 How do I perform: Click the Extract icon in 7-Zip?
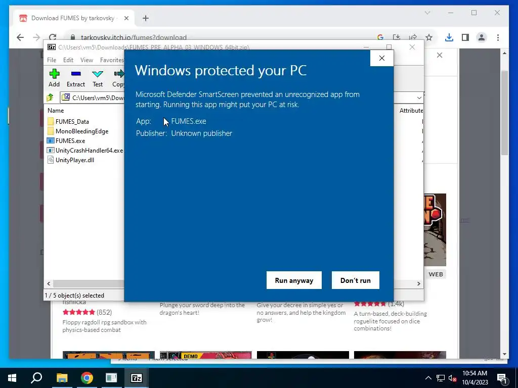point(76,78)
